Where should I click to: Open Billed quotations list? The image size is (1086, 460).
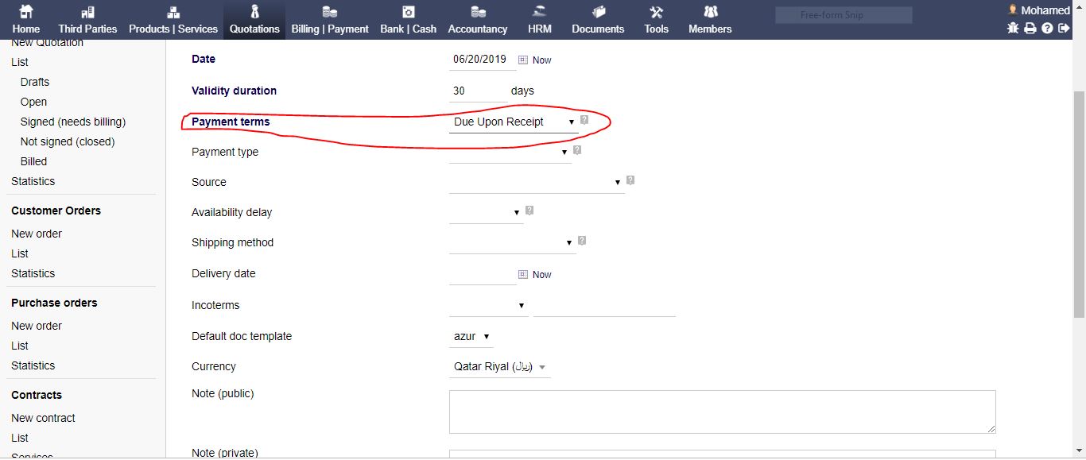(x=33, y=161)
